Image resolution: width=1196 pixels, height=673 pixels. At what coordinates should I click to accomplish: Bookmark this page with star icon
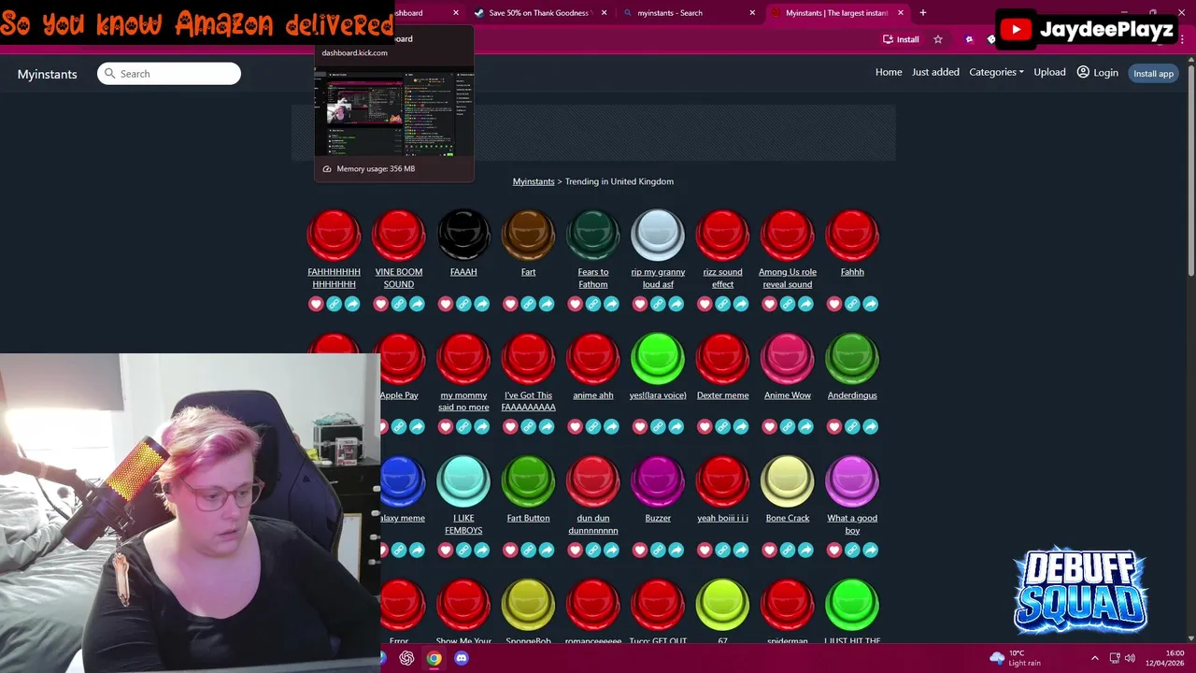[x=938, y=39]
